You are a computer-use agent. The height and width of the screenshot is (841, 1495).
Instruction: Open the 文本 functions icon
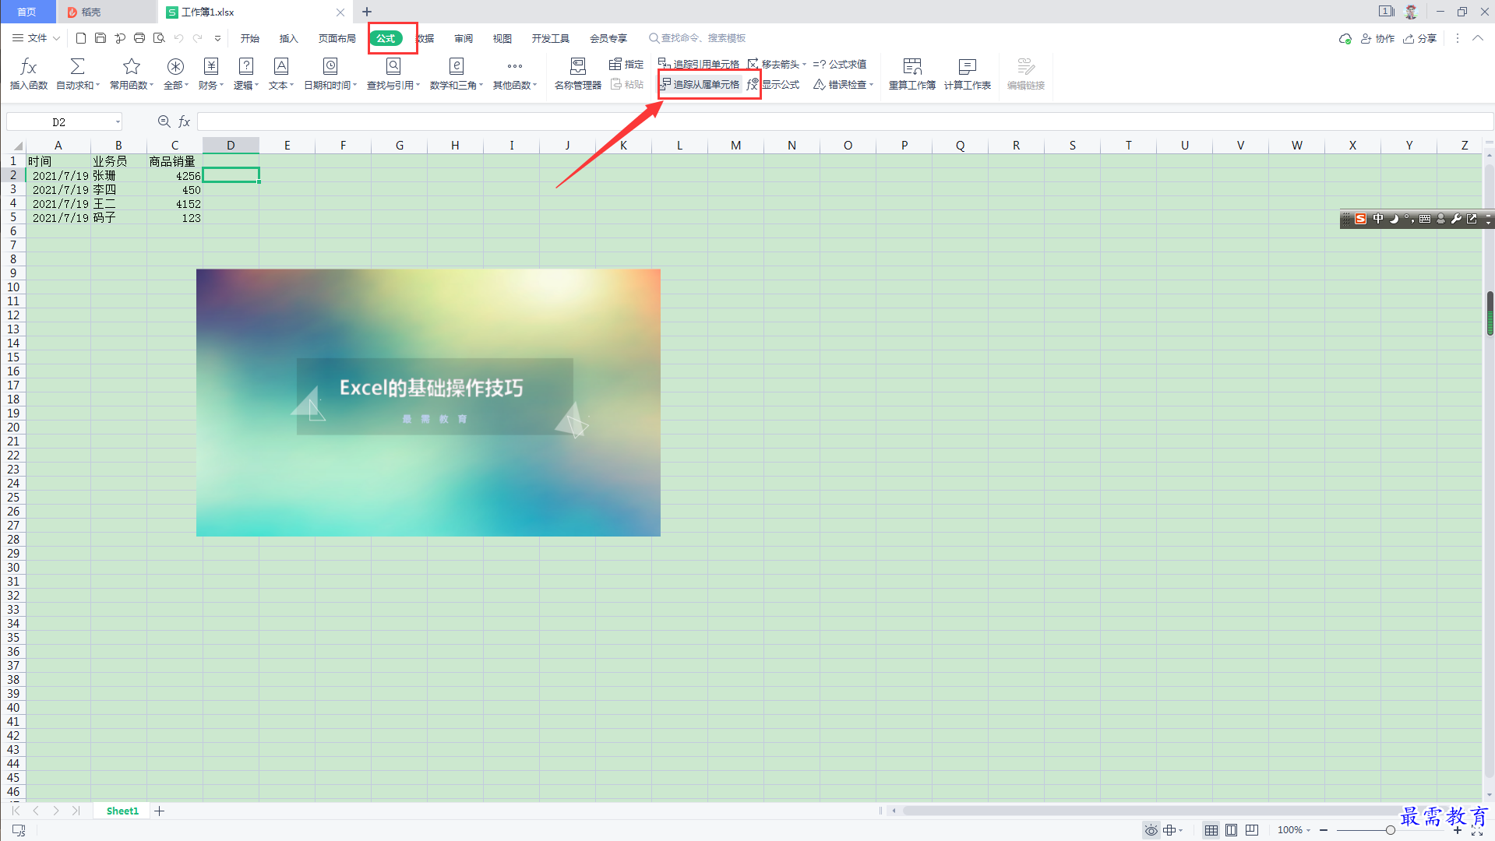[281, 67]
